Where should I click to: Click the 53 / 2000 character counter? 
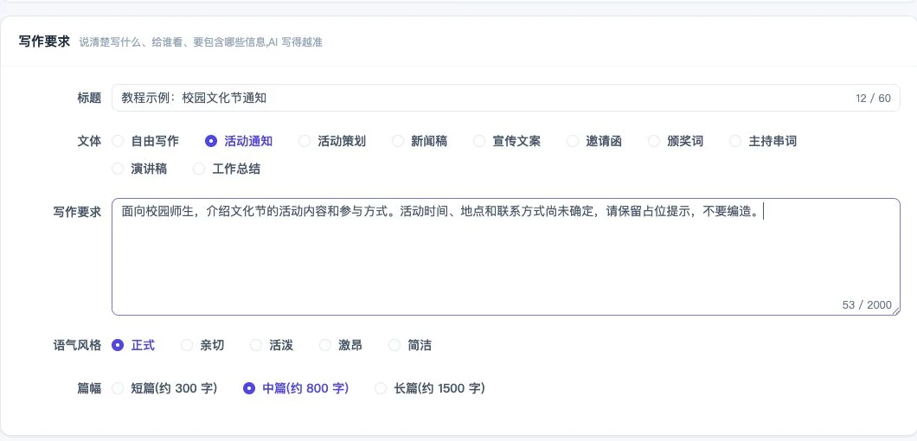point(867,304)
